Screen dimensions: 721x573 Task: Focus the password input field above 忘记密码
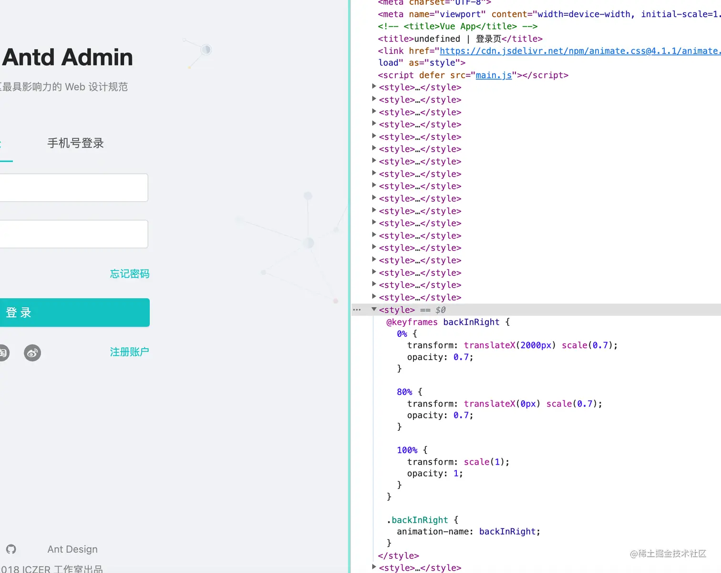click(x=74, y=234)
